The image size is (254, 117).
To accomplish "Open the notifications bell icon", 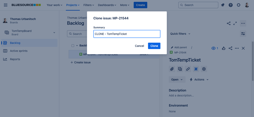I will tap(223, 5).
